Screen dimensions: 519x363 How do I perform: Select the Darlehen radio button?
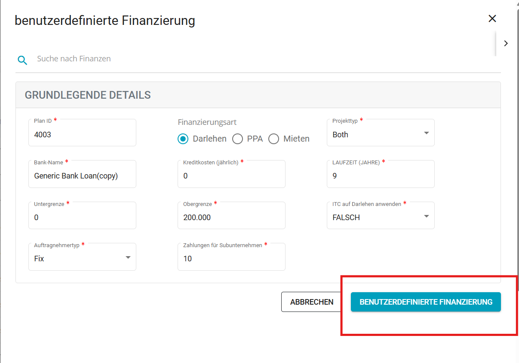pyautogui.click(x=183, y=139)
